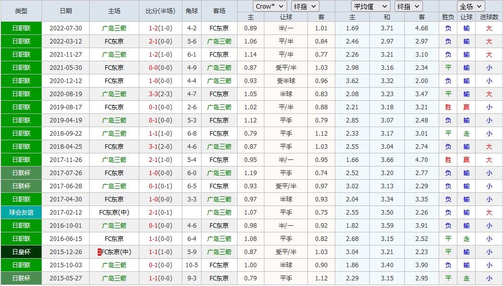Open score 2-1(0-0) of the 2022-03-12 match
This screenshot has height=286, width=503.
(161, 42)
